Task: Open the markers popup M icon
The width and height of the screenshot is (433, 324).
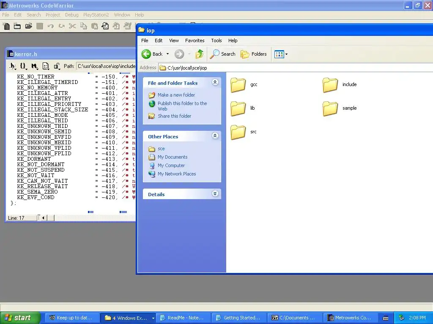Action: click(x=35, y=66)
